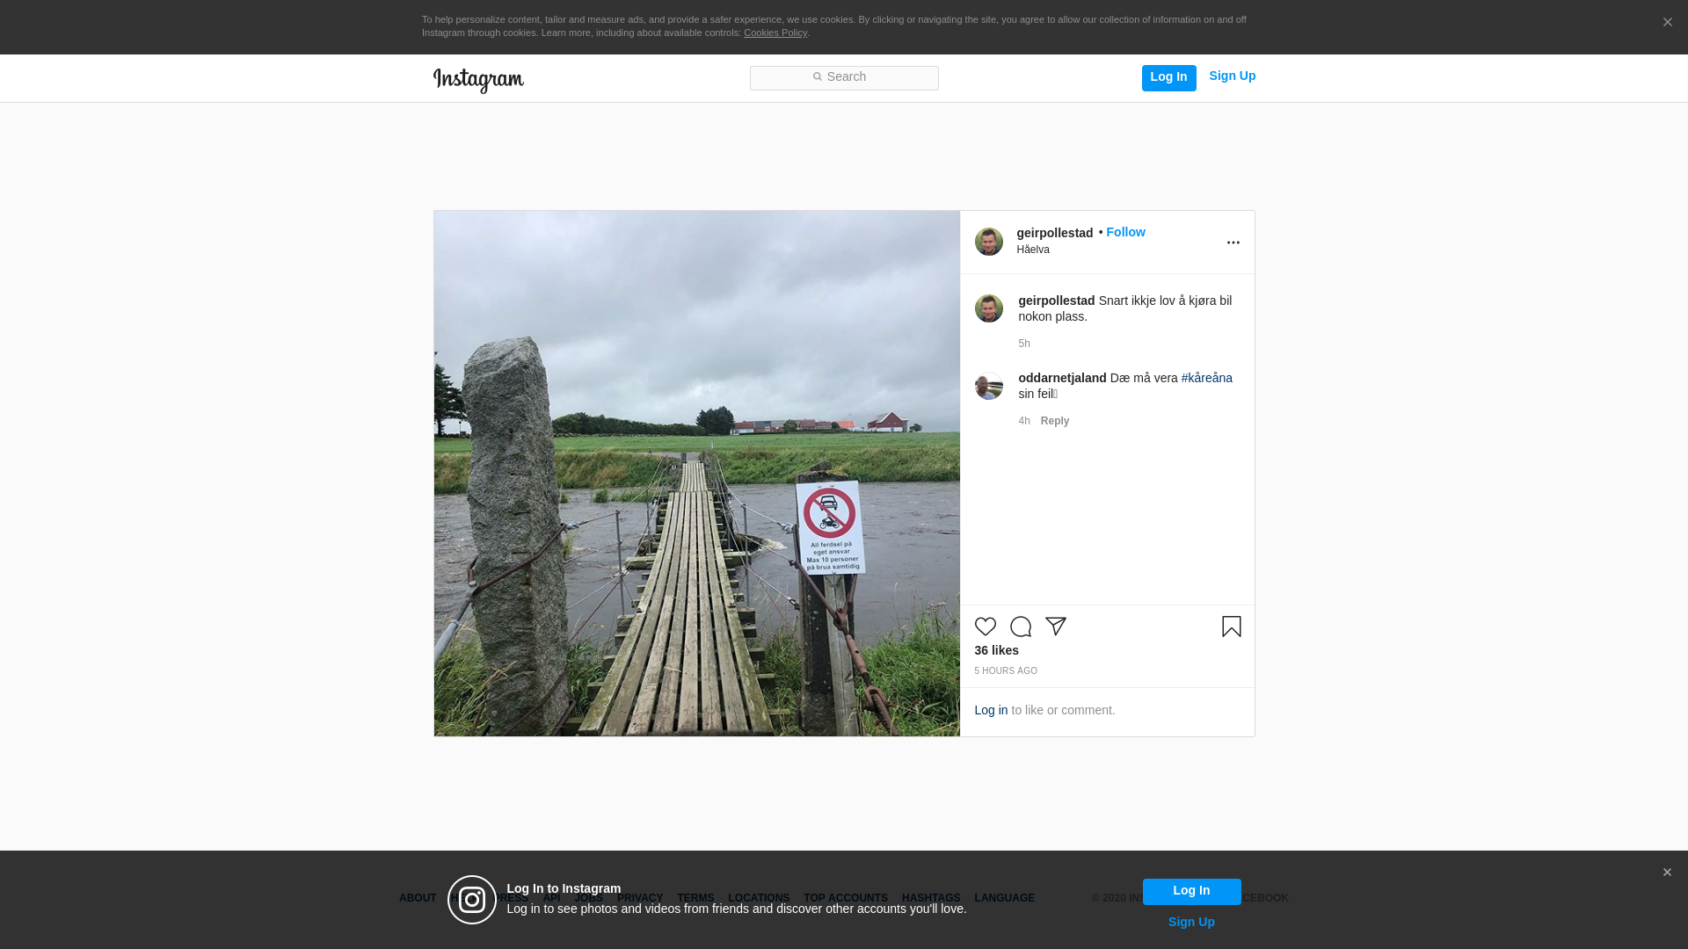
Task: Click Log In button in bottom banner
Action: coord(1191,891)
